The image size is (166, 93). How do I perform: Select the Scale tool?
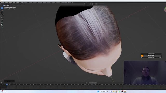(x=2, y=18)
